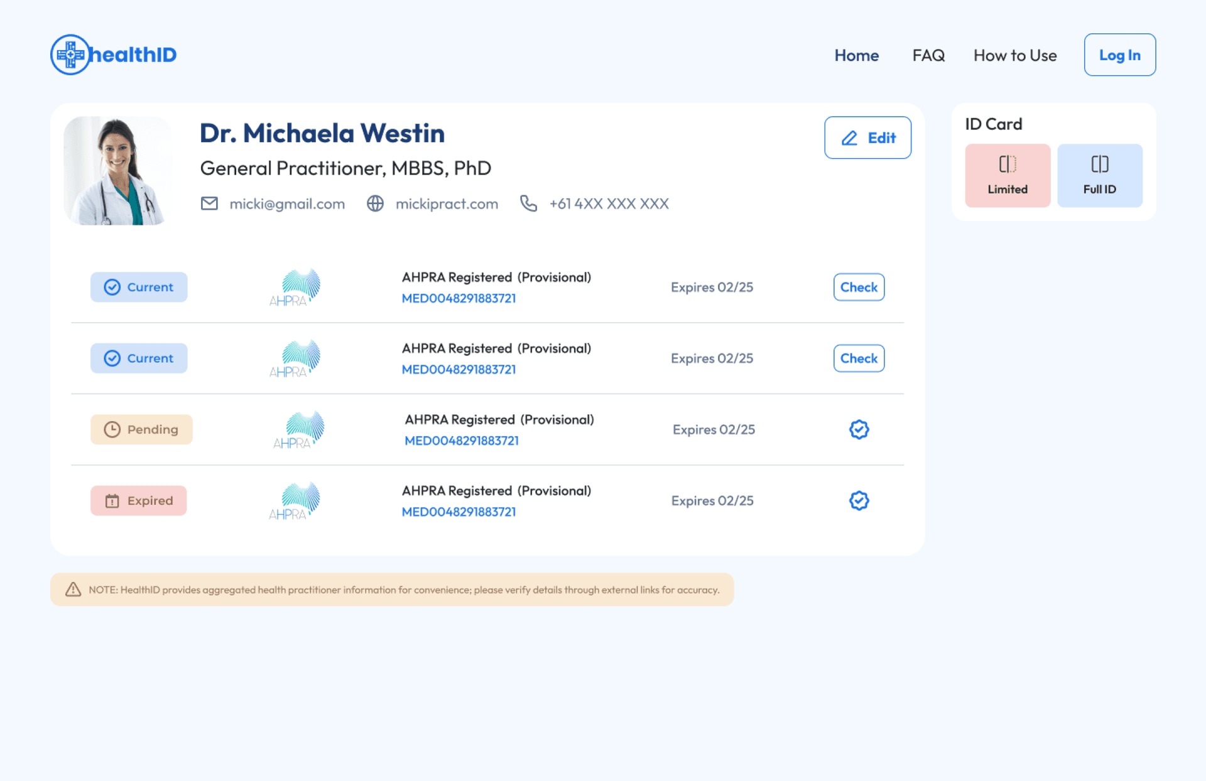This screenshot has height=781, width=1206.
Task: Click Check on the first AHPRA registration
Action: 858,287
